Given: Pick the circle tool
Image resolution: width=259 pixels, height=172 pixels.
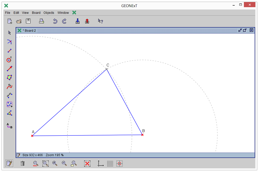Looking at the screenshot, I should point(9,60).
